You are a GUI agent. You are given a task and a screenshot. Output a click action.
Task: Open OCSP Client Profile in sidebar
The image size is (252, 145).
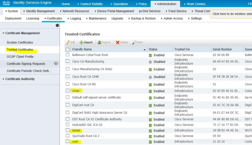pyautogui.click(x=20, y=57)
